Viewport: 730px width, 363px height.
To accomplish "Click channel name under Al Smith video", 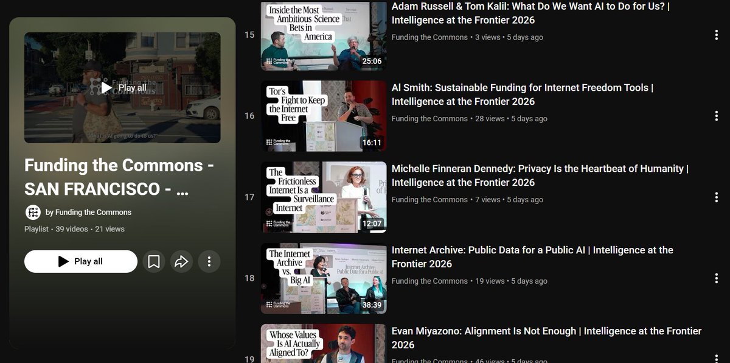I will point(429,119).
